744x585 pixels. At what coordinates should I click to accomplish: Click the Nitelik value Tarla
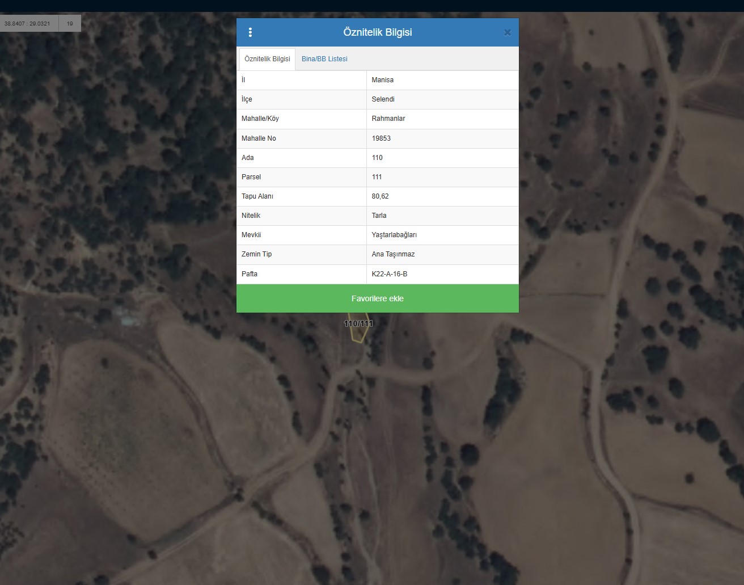pyautogui.click(x=379, y=216)
